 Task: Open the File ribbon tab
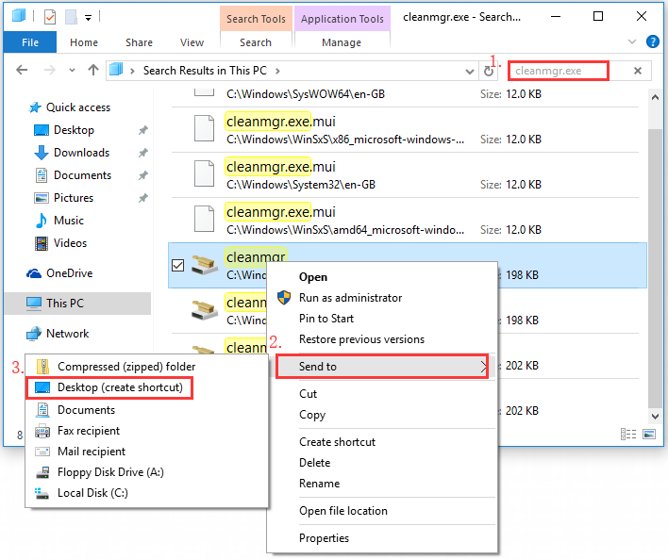click(x=30, y=42)
